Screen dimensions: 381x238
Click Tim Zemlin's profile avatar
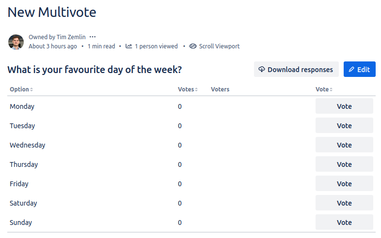click(16, 42)
